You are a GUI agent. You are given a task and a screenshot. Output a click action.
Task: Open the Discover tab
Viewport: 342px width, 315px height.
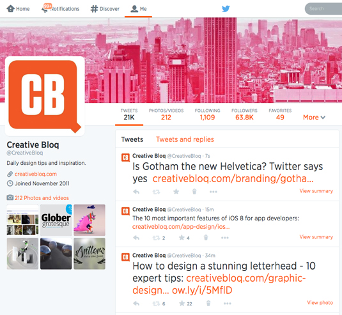pyautogui.click(x=105, y=9)
